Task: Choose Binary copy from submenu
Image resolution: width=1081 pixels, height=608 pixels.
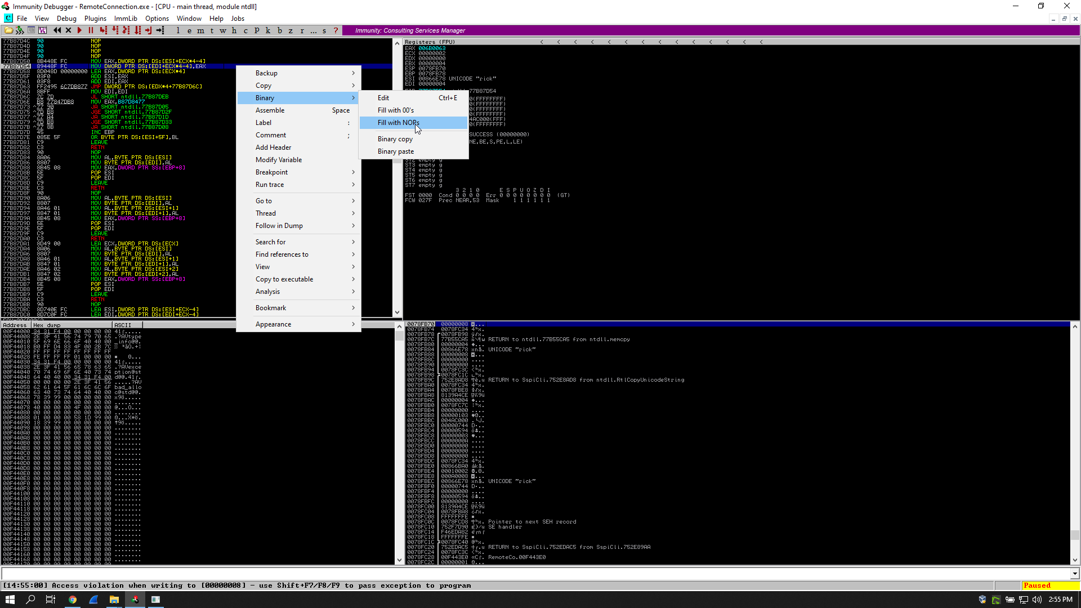Action: tap(395, 139)
